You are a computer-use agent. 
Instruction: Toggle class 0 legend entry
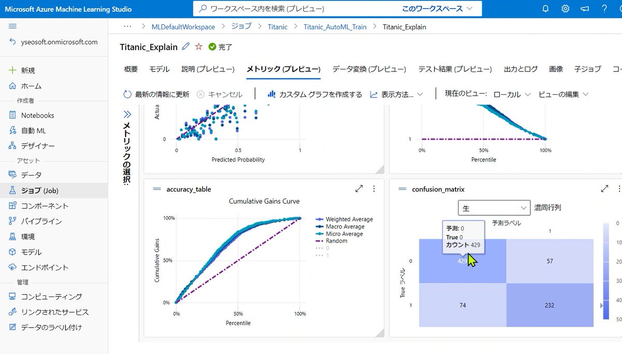pyautogui.click(x=322, y=248)
